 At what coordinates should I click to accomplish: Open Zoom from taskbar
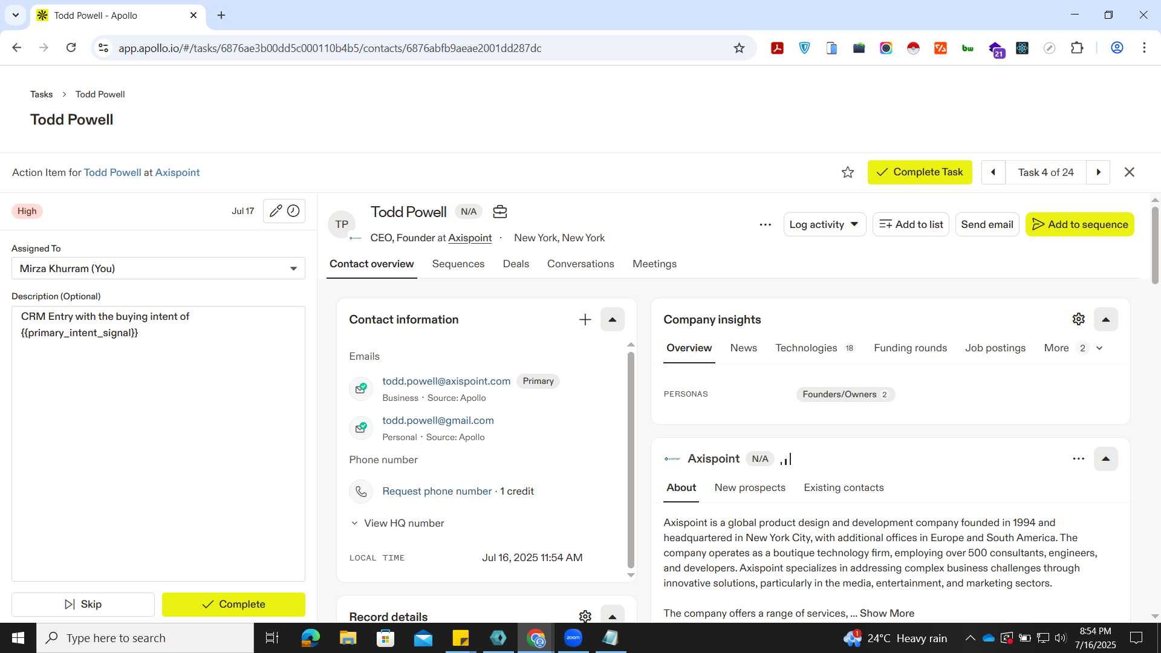tap(573, 638)
